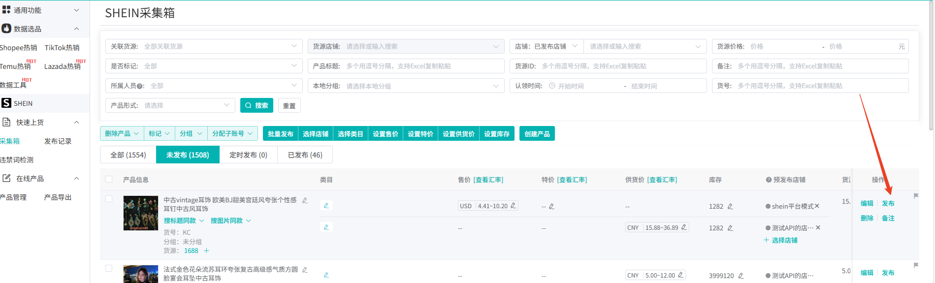Click 删除 for 中古vintage耳饰 product
Image resolution: width=935 pixels, height=283 pixels.
[x=867, y=218]
